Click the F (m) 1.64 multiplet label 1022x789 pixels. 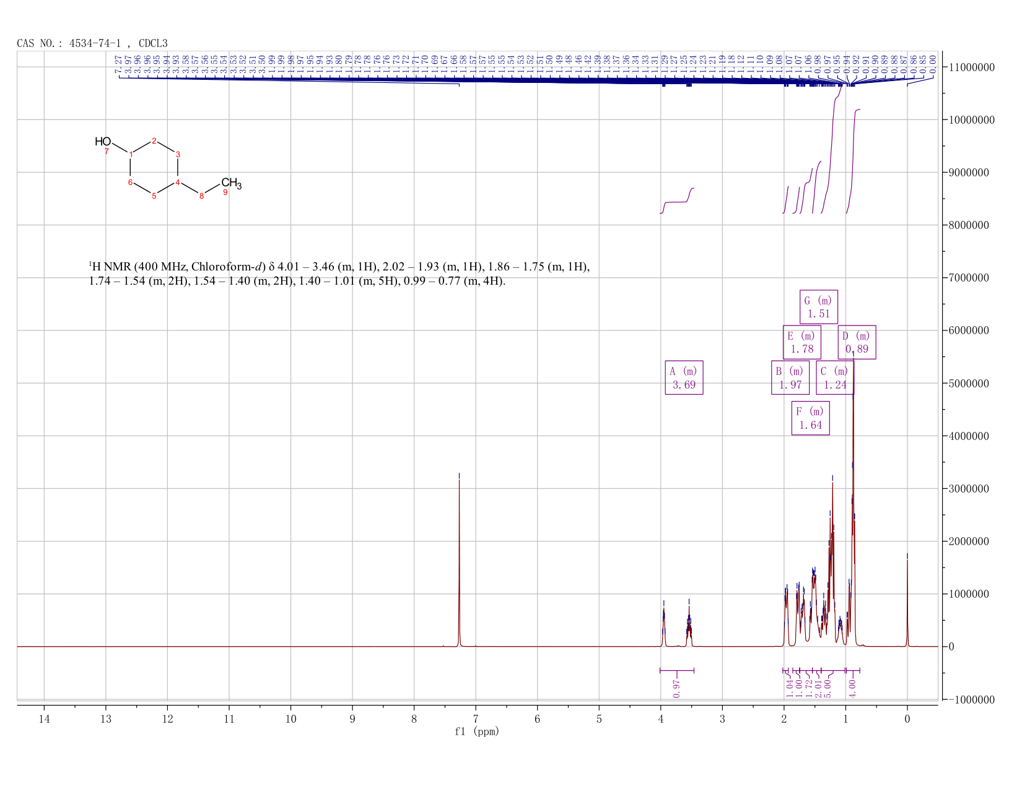click(811, 418)
